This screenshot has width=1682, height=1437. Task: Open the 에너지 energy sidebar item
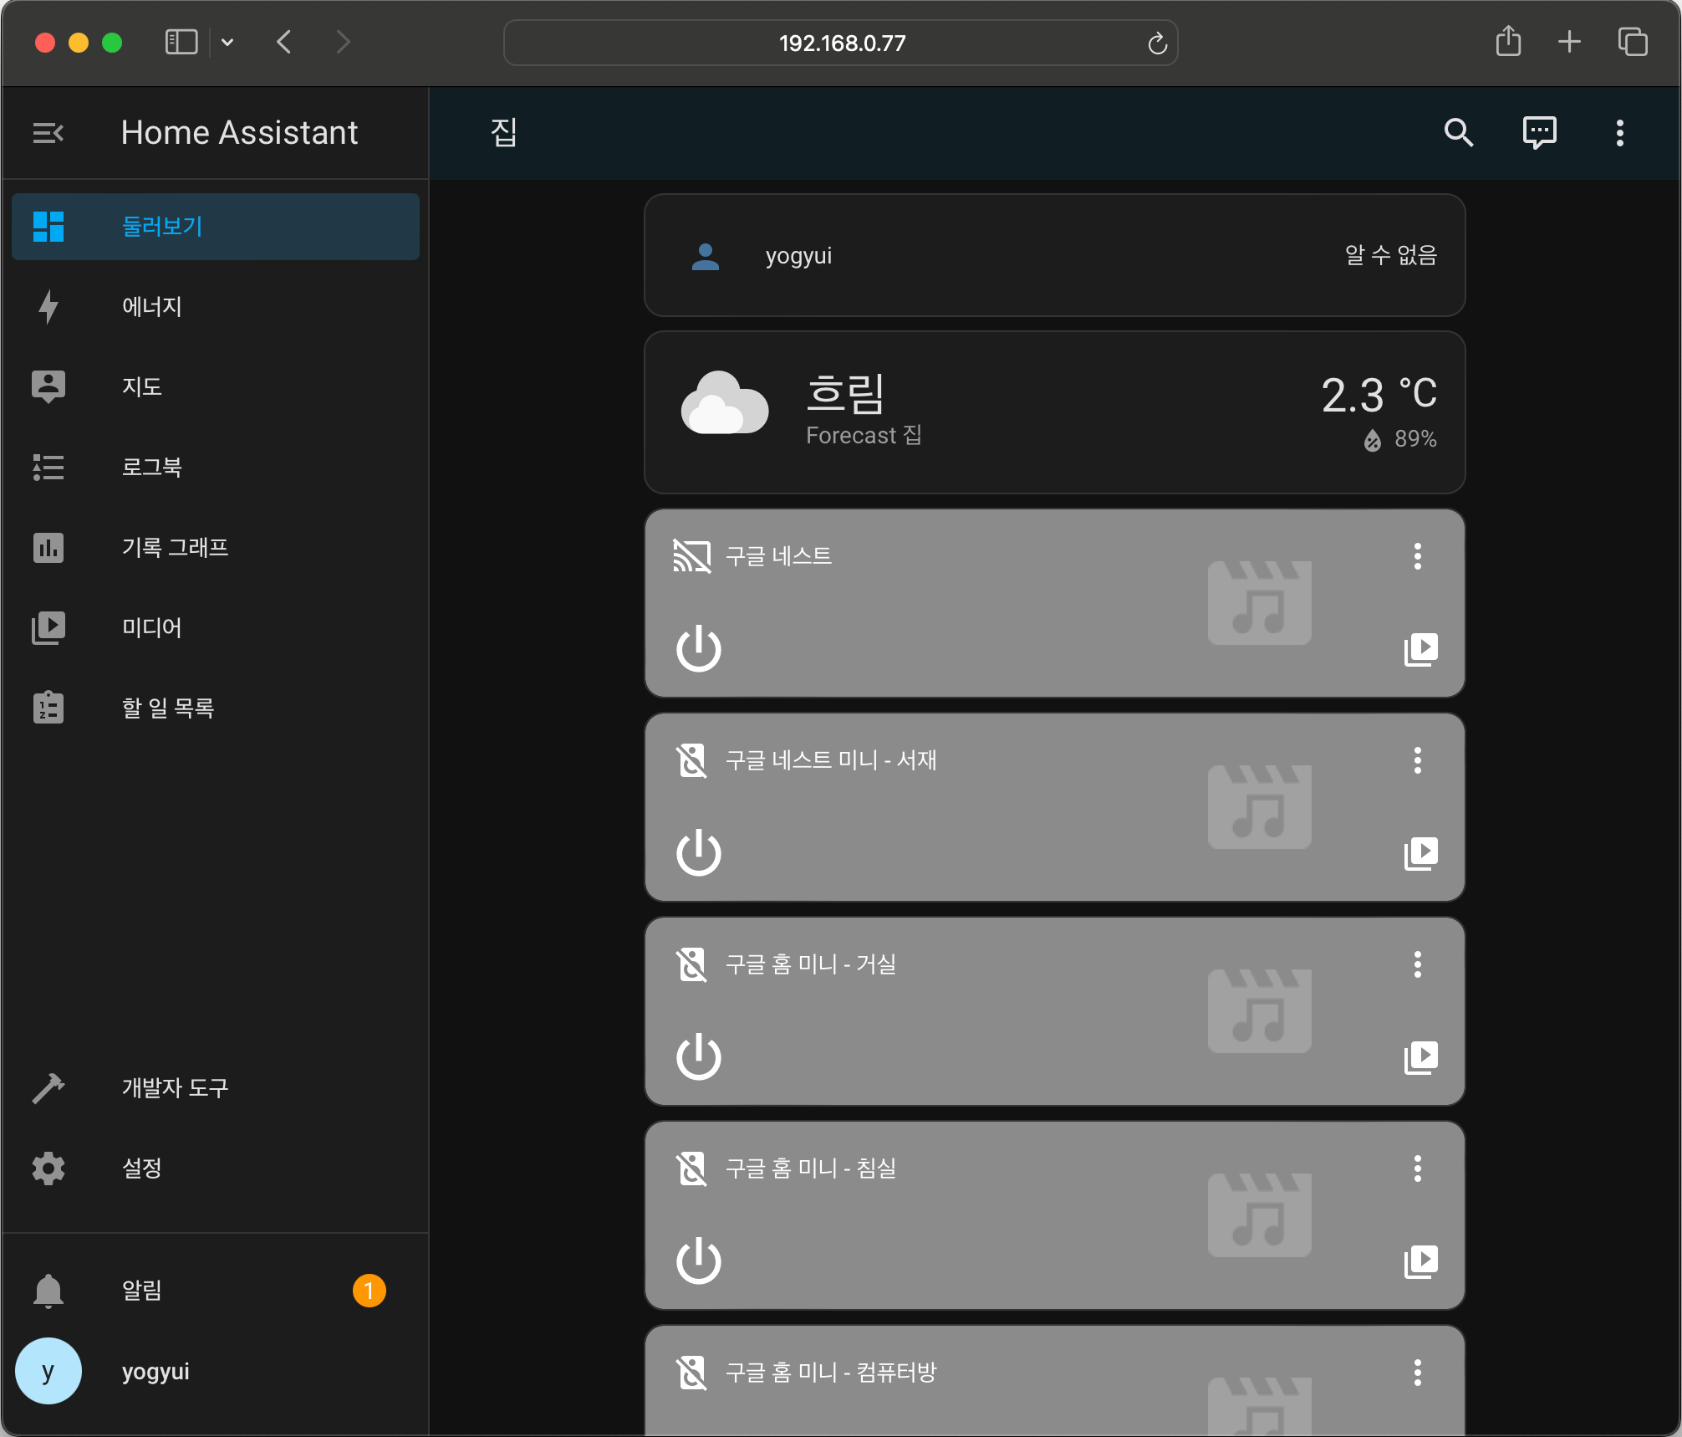(x=150, y=307)
